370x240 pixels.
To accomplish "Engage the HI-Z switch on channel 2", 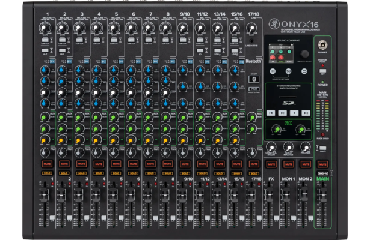I will (62, 50).
